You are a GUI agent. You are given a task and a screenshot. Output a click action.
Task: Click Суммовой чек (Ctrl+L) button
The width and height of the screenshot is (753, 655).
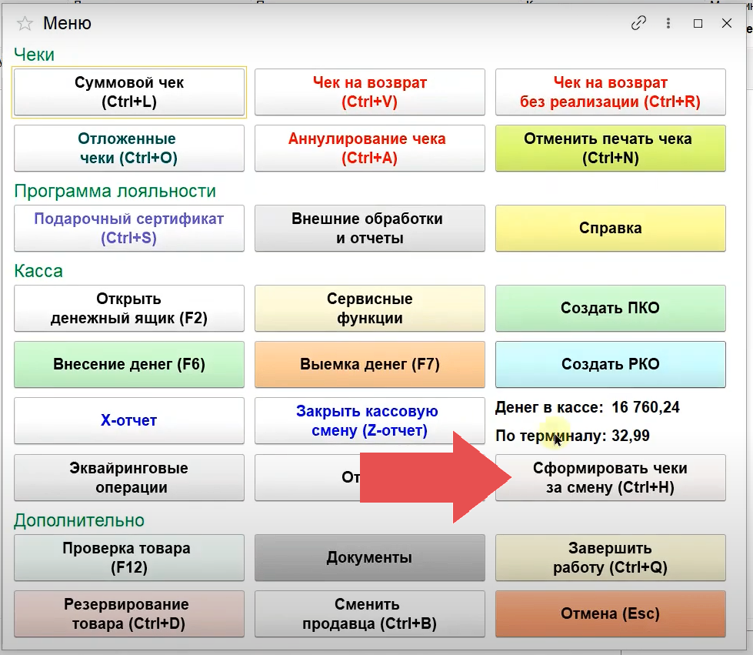[129, 92]
